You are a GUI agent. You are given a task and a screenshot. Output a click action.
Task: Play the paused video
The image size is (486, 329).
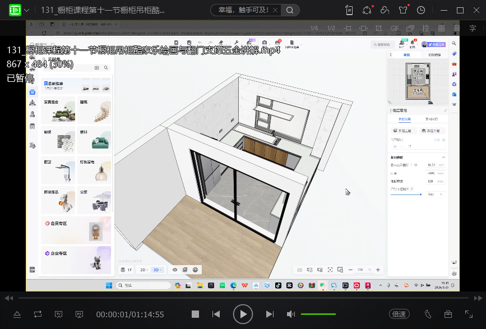point(243,314)
